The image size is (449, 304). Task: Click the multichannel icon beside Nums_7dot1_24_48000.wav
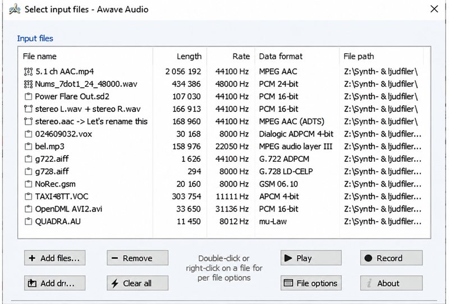pyautogui.click(x=28, y=84)
